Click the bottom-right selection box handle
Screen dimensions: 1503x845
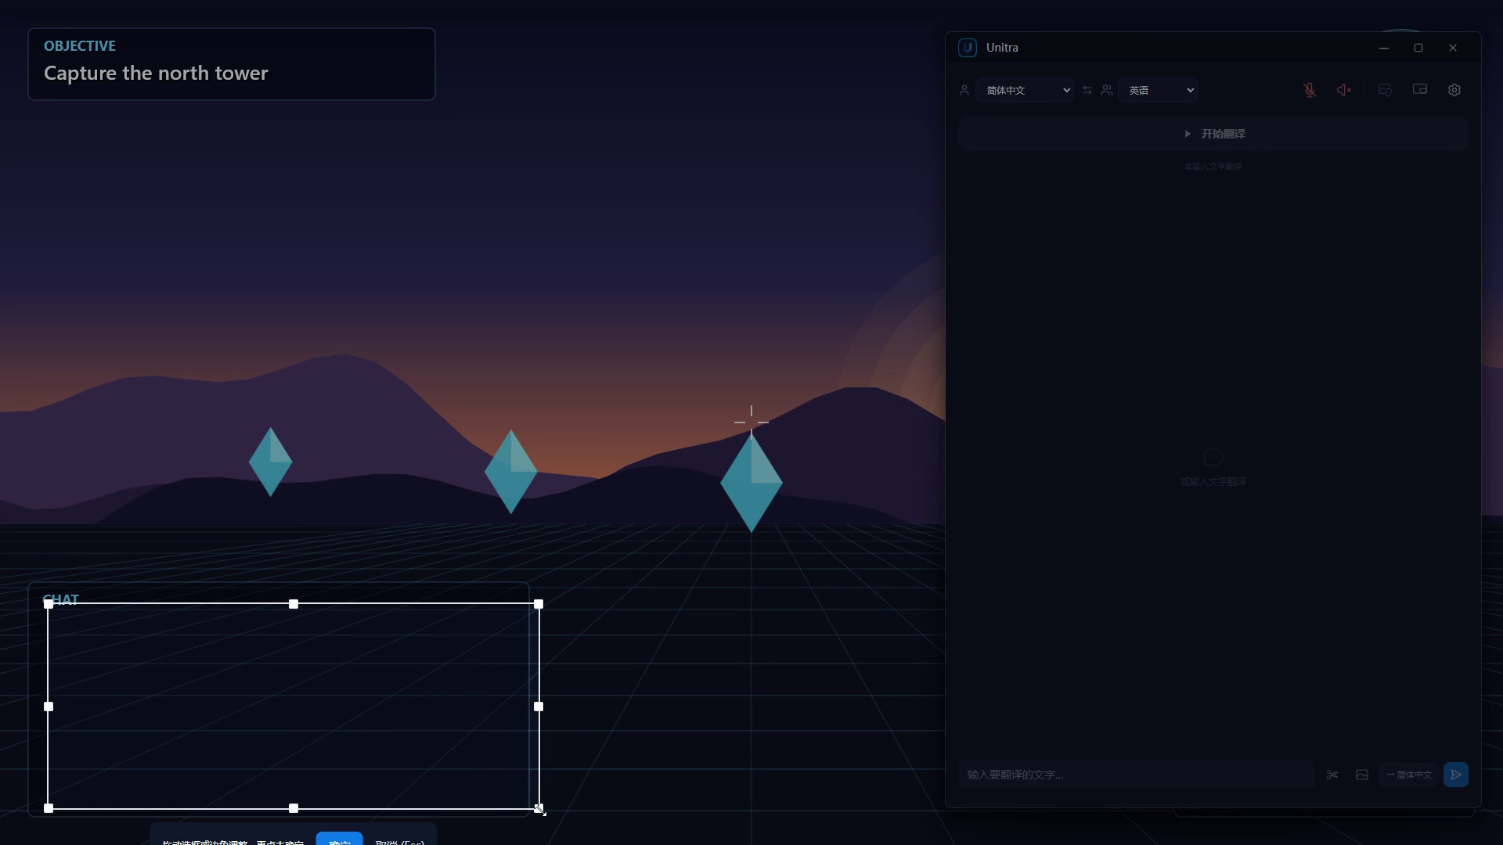point(539,808)
